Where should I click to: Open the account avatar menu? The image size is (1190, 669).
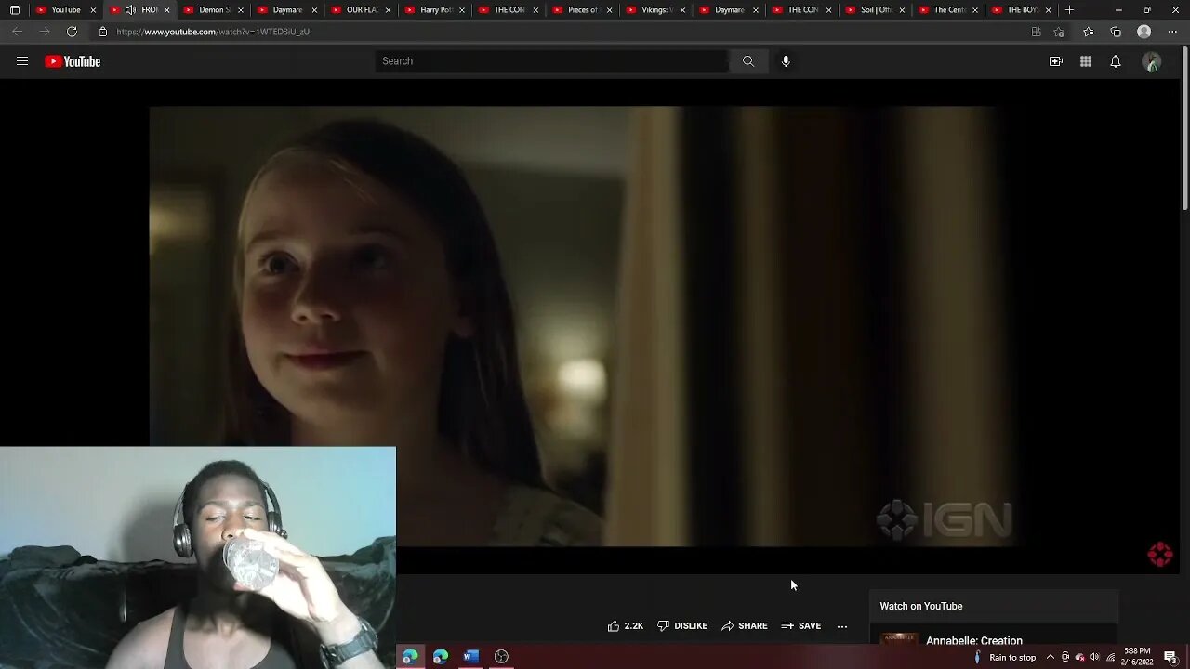click(1152, 61)
